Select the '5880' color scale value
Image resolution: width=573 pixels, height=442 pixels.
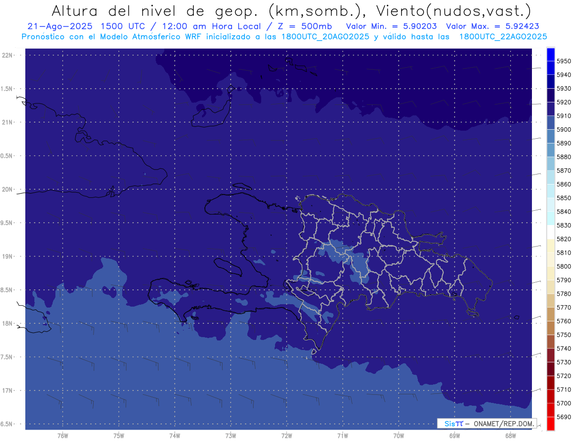click(563, 157)
